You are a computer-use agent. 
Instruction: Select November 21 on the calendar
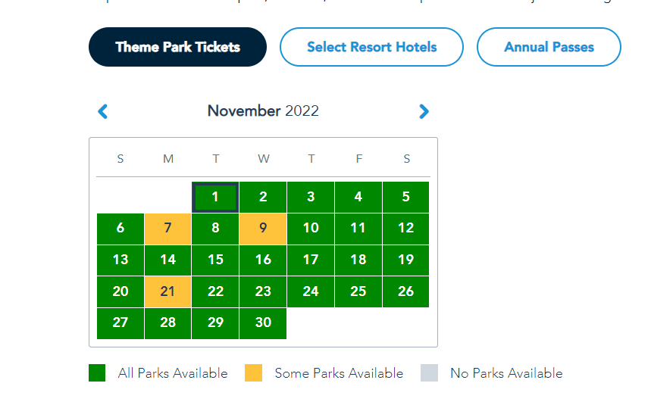coord(167,291)
